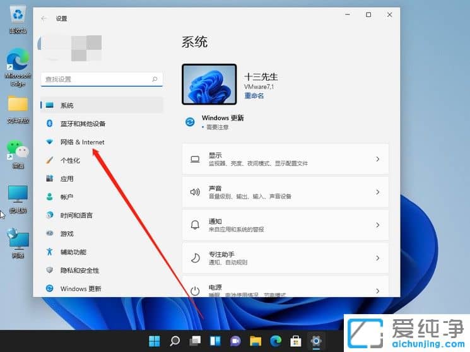Open the Windows Start button on taskbar

click(155, 341)
